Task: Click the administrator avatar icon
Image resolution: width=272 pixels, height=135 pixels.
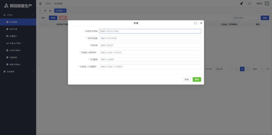Action: tap(267, 3)
